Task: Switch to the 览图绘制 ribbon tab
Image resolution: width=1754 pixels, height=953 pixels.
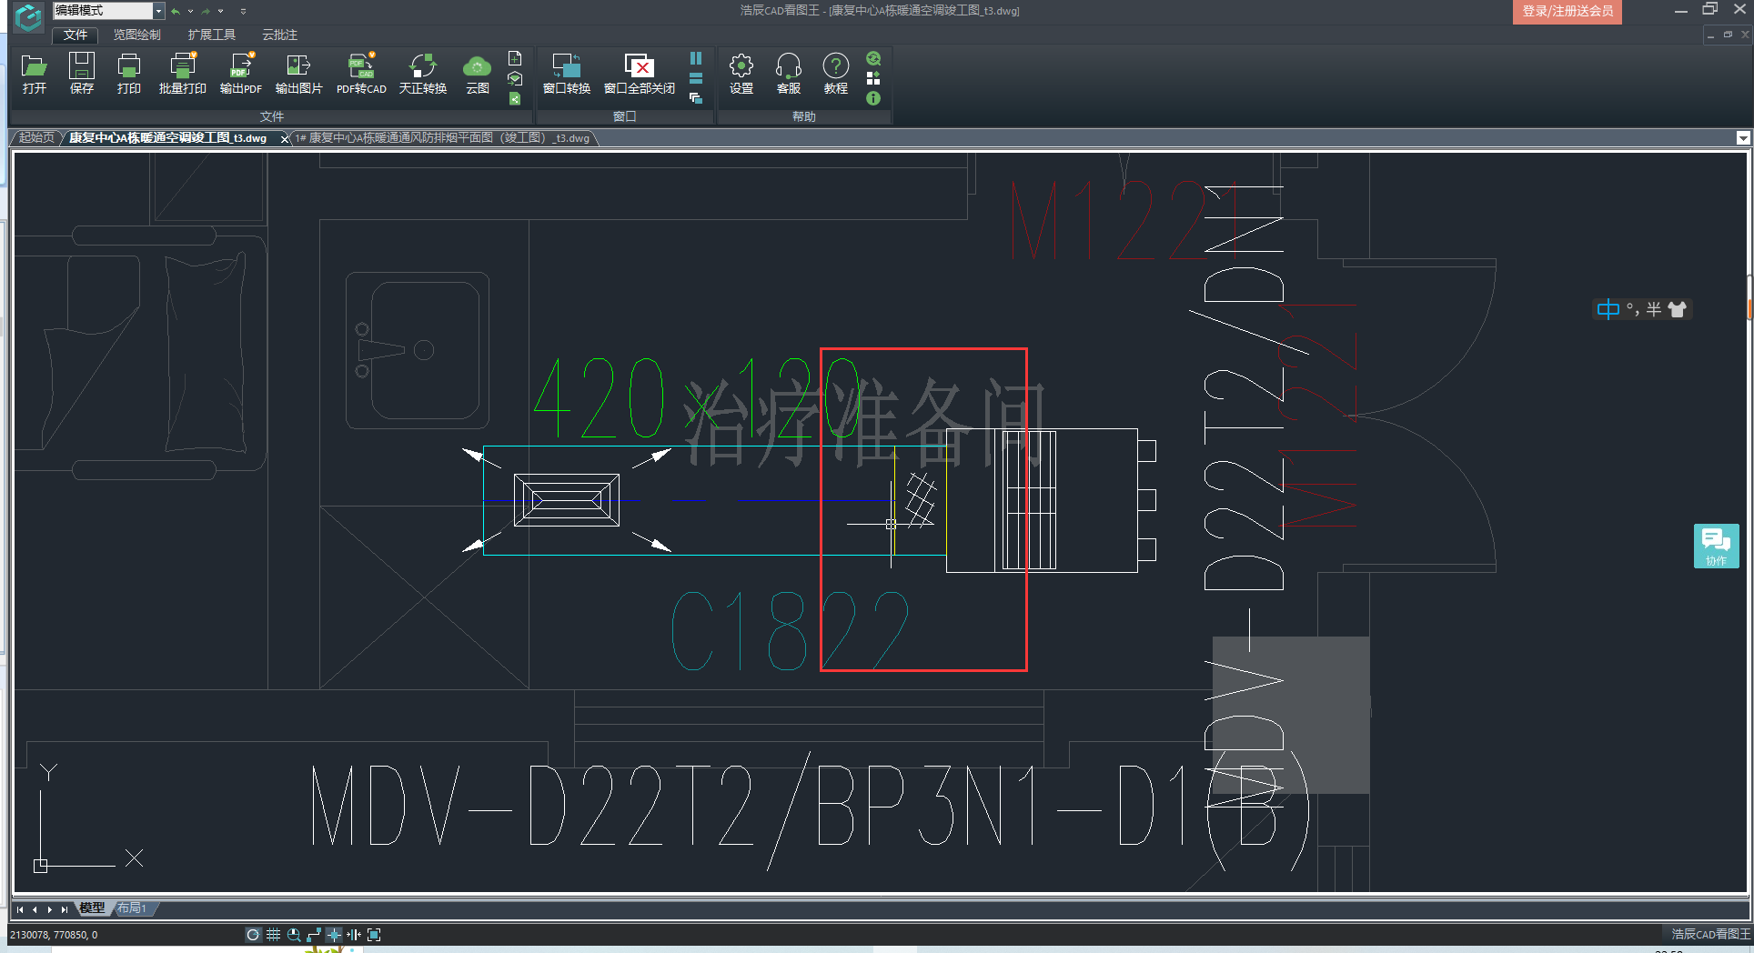Action: coord(137,35)
